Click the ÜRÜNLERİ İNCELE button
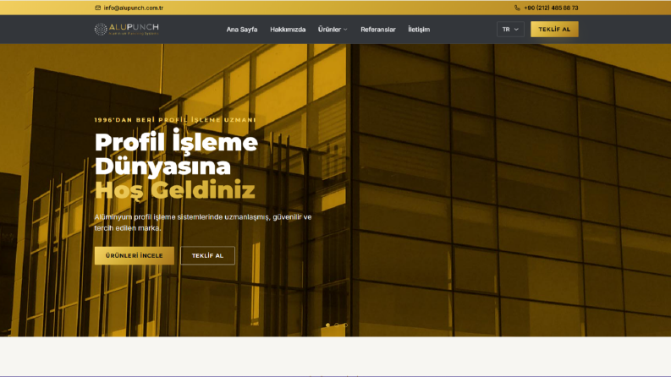This screenshot has width=671, height=377. pyautogui.click(x=135, y=255)
